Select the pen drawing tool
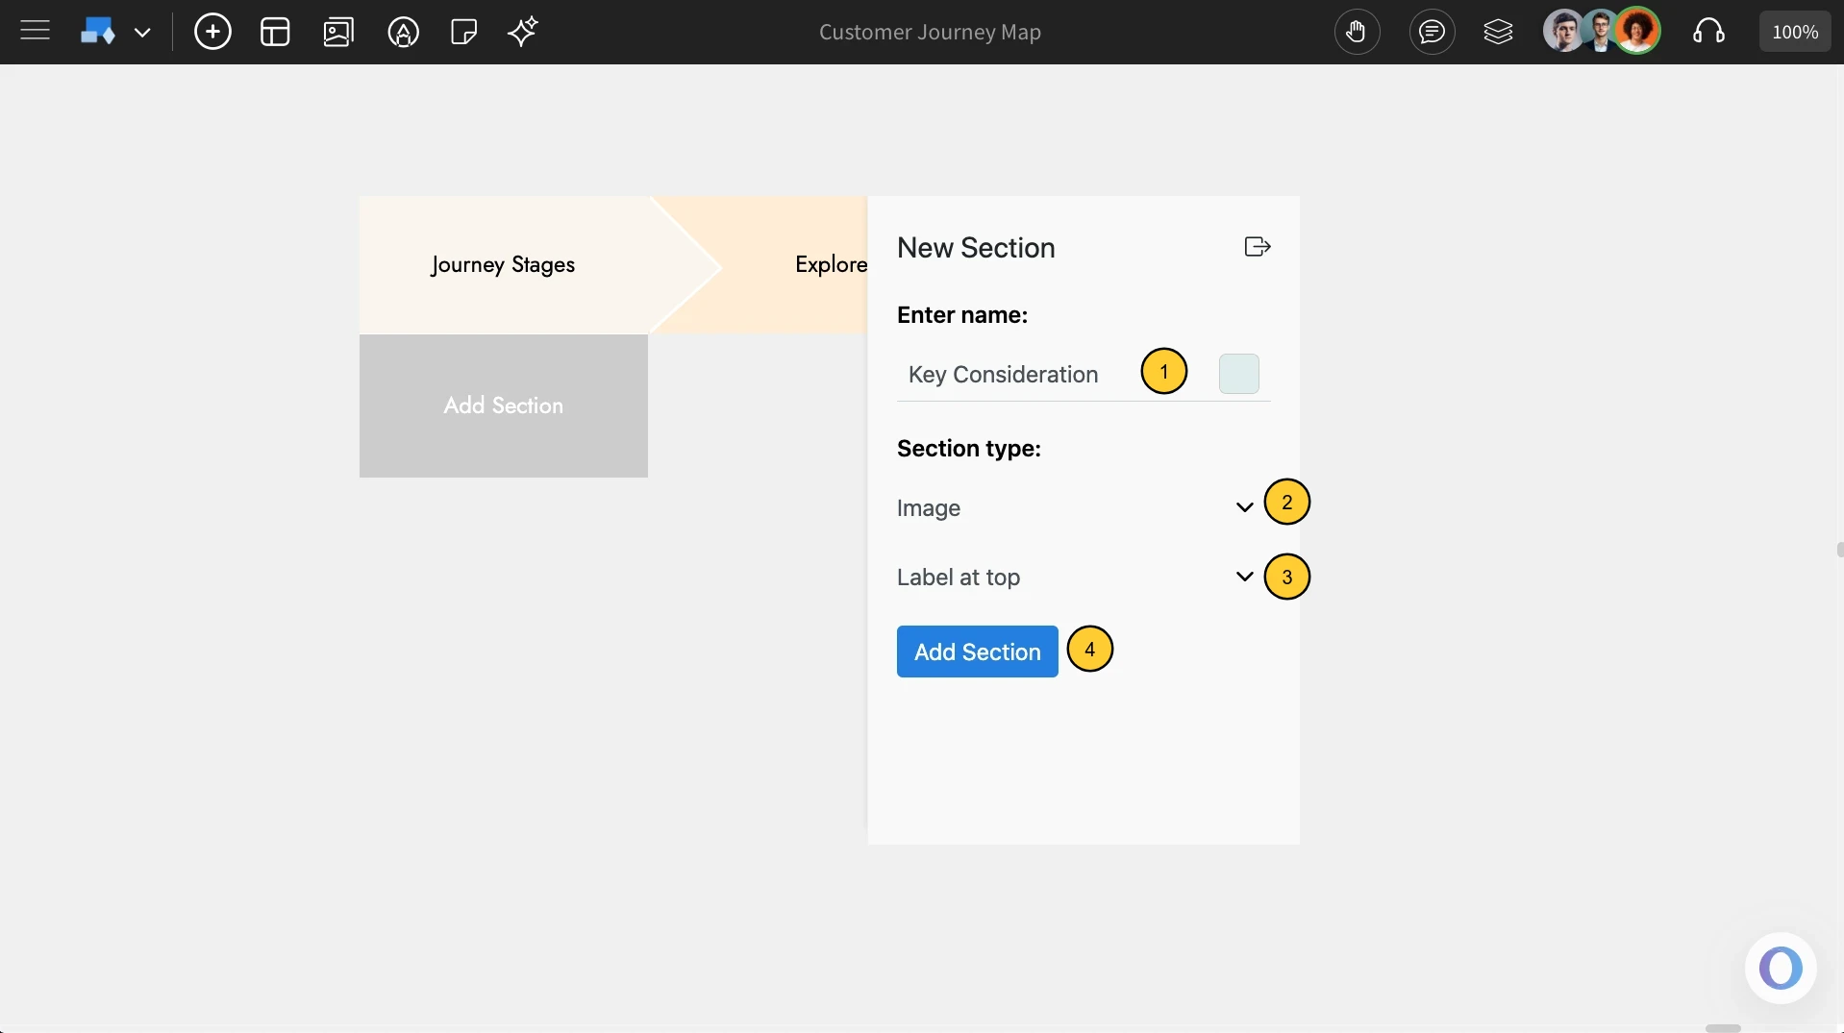 tap(403, 31)
